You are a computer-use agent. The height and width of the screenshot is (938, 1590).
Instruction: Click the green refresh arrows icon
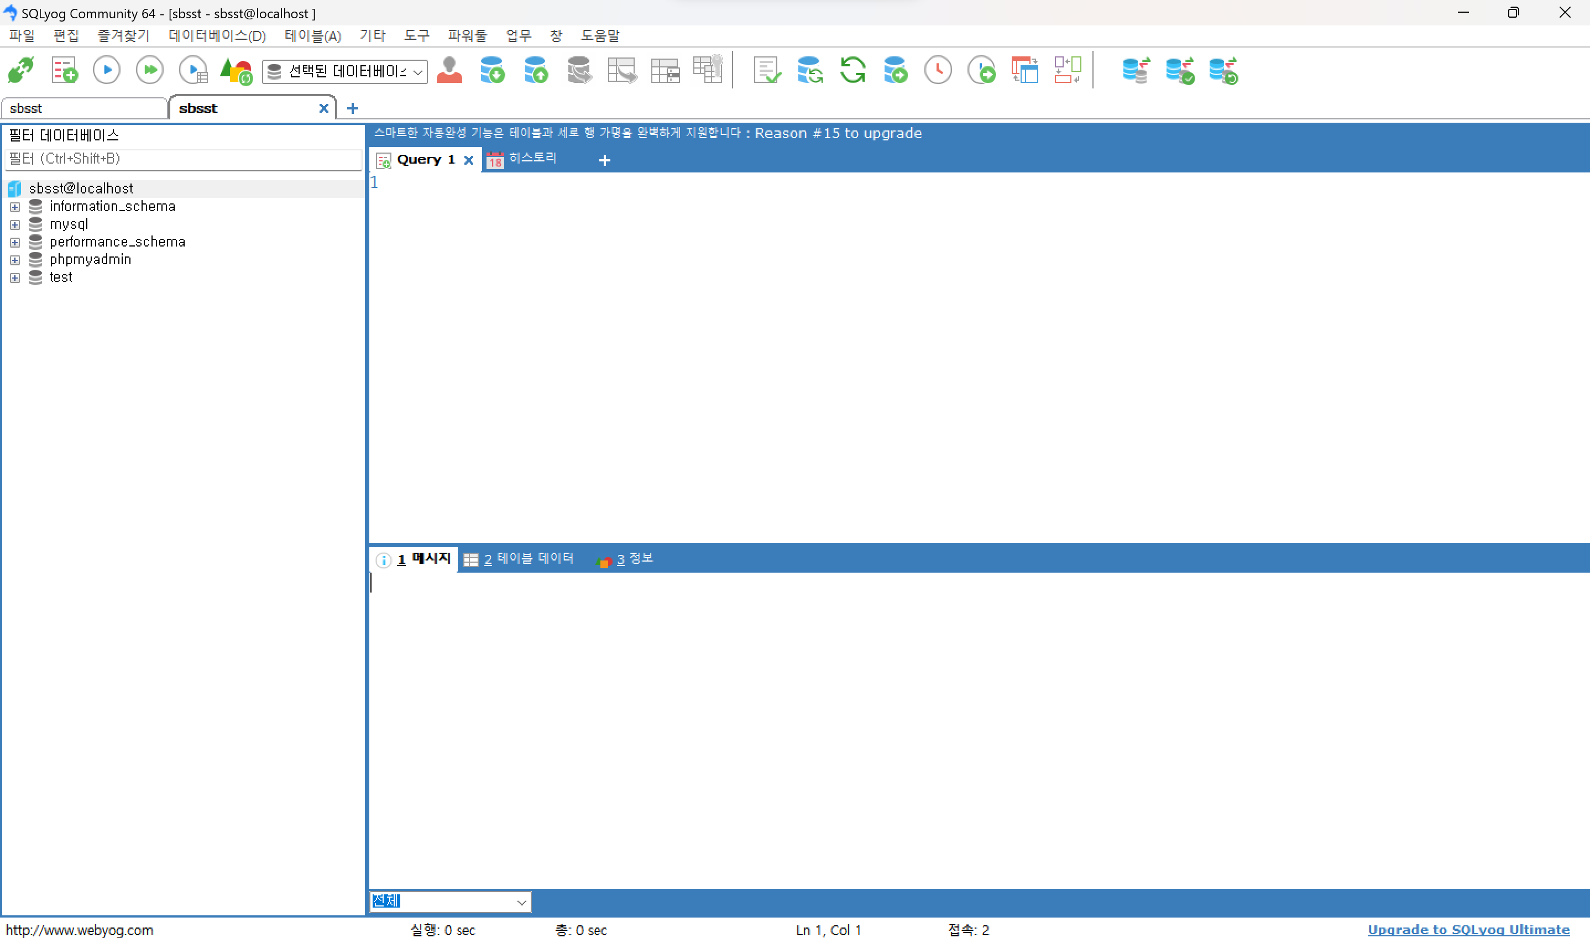pyautogui.click(x=853, y=70)
